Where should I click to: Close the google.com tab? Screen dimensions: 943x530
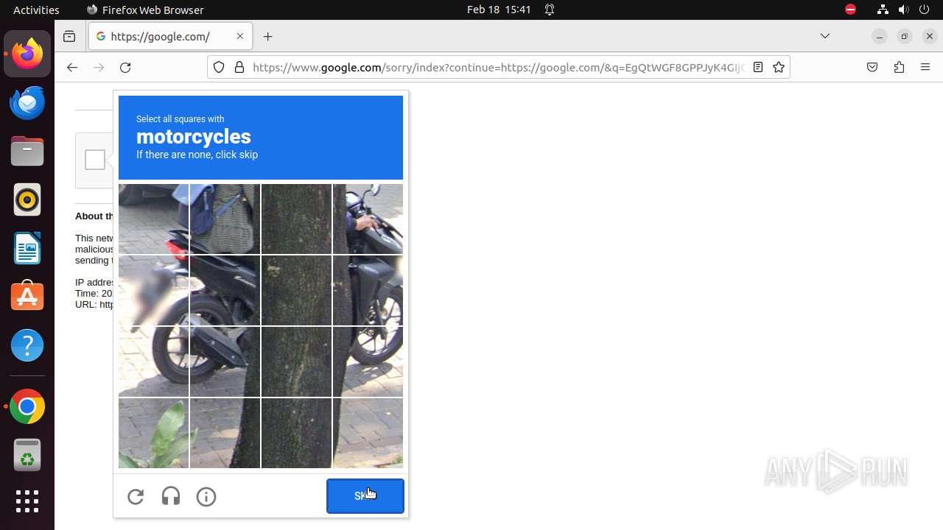coord(240,36)
